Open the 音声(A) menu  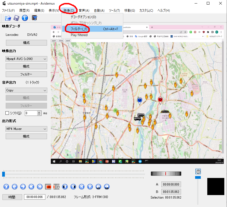84,11
